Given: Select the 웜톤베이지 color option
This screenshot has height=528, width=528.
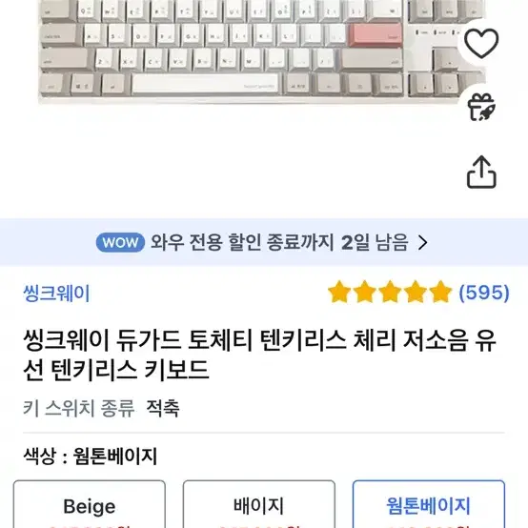Looking at the screenshot, I should pyautogui.click(x=429, y=504).
